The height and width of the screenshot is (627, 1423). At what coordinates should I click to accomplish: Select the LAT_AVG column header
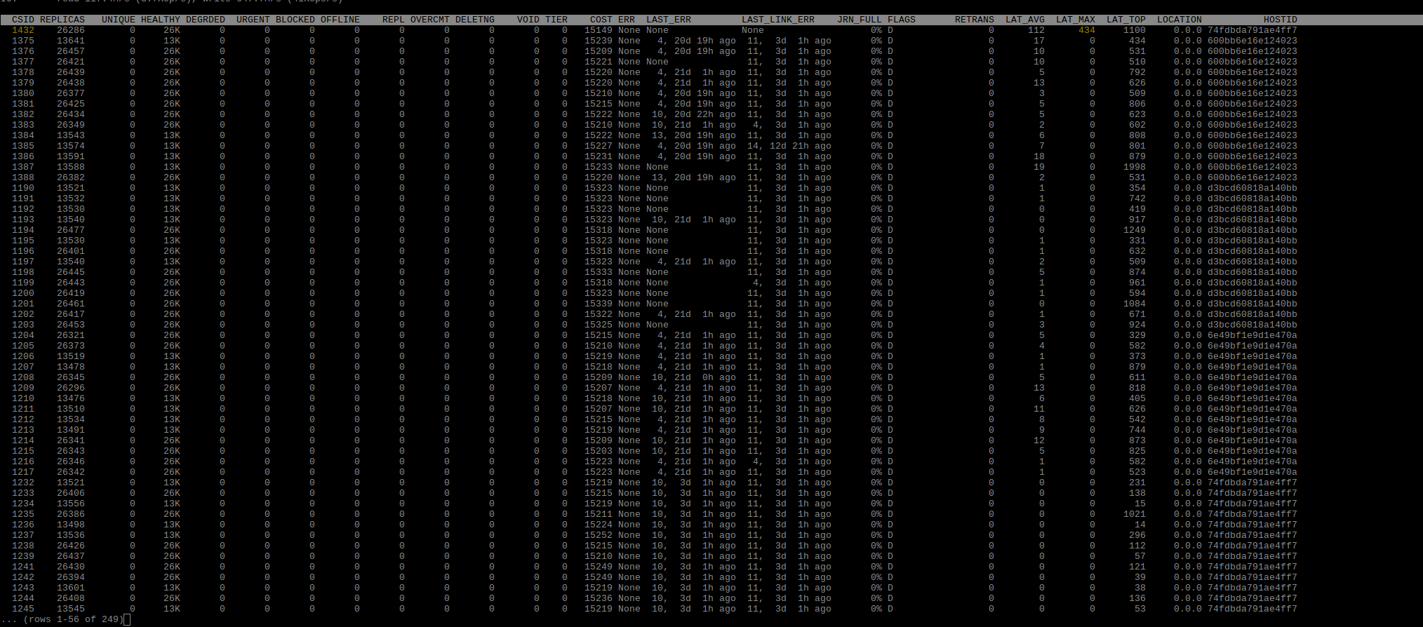pos(1024,20)
